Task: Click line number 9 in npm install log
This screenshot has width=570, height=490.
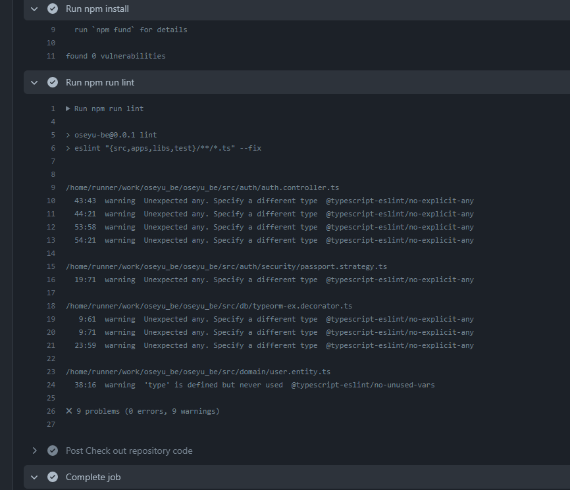Action: pos(53,30)
